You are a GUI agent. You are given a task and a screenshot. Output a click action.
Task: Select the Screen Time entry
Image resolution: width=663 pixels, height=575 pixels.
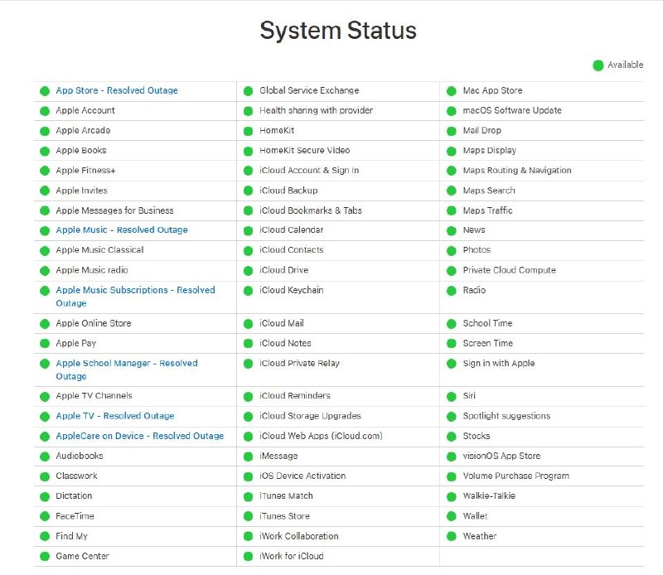(488, 343)
